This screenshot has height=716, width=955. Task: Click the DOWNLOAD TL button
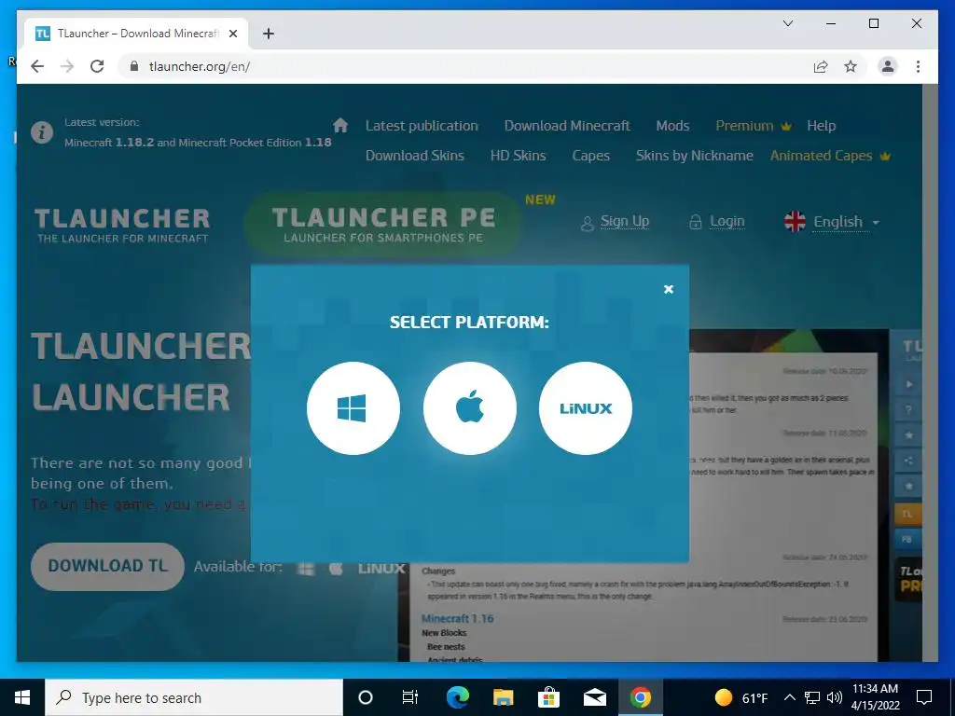[x=108, y=566]
